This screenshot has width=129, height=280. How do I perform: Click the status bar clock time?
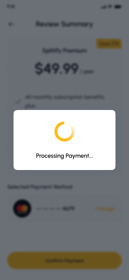click(x=11, y=7)
